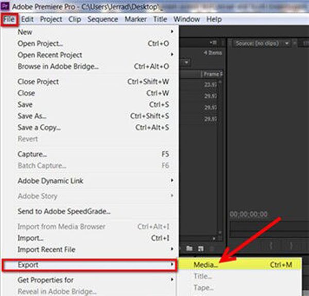Expand the Import Recent File submenu
The width and height of the screenshot is (309, 296).
coord(172,249)
